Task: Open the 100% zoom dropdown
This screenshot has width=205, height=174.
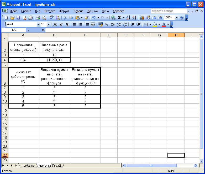Action: (x=177, y=18)
